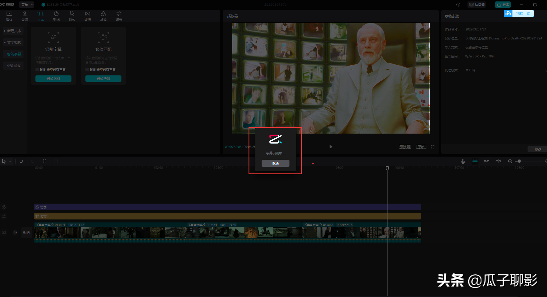Open the 快捷键 shortcuts panel

(477, 5)
